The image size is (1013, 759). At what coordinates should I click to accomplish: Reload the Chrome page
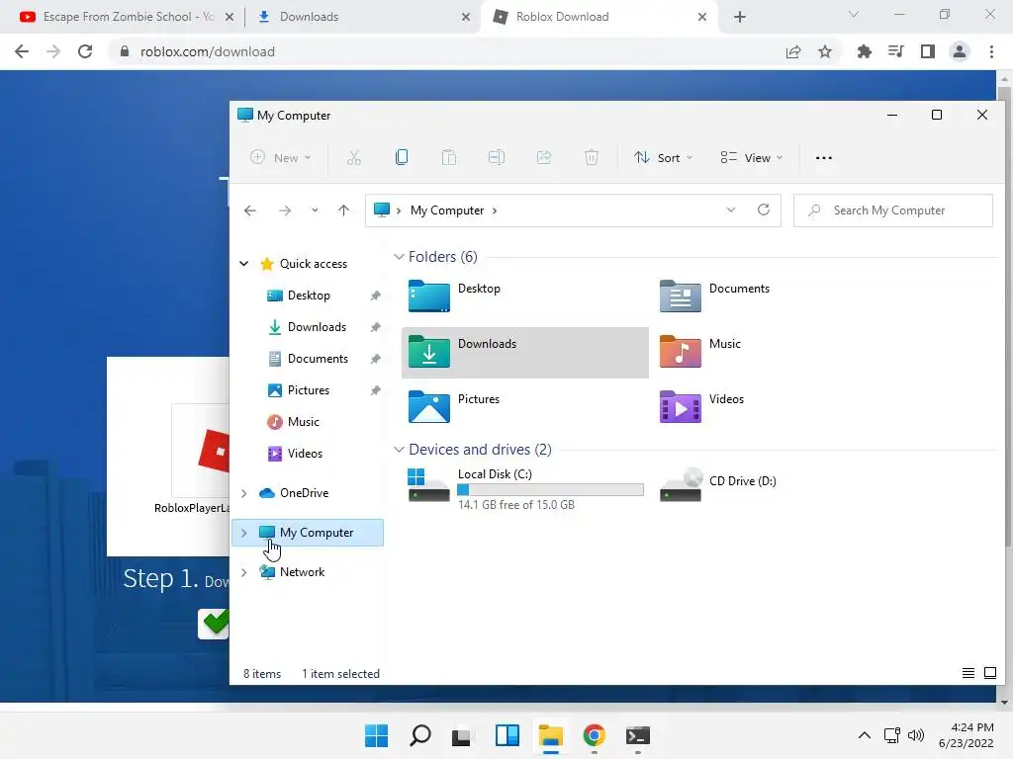click(85, 51)
